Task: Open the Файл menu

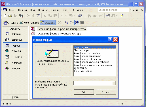Action: tap(11, 10)
